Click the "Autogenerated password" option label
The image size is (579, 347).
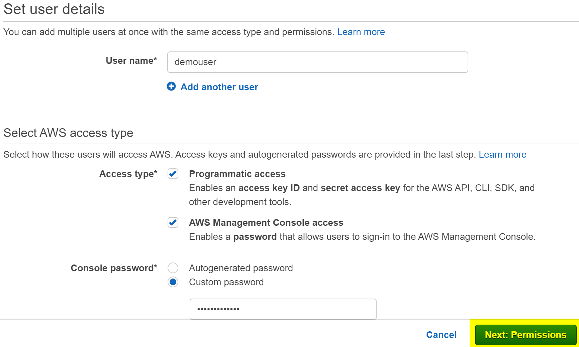coord(241,268)
